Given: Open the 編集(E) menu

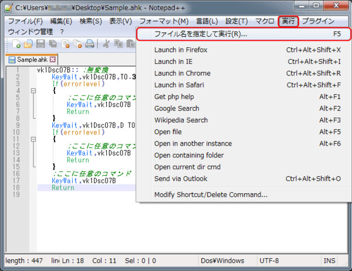Looking at the screenshot, I should 61,21.
